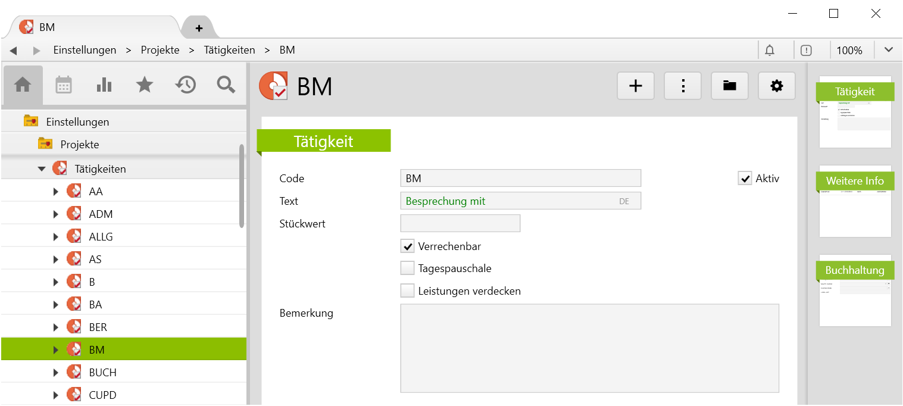Enable the Tagespauschale checkbox

click(408, 268)
